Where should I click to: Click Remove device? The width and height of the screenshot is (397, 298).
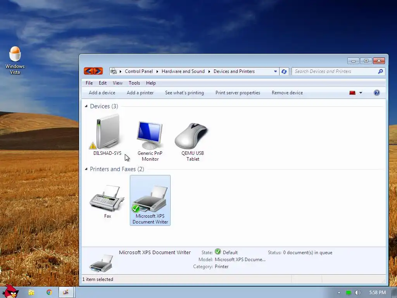287,93
